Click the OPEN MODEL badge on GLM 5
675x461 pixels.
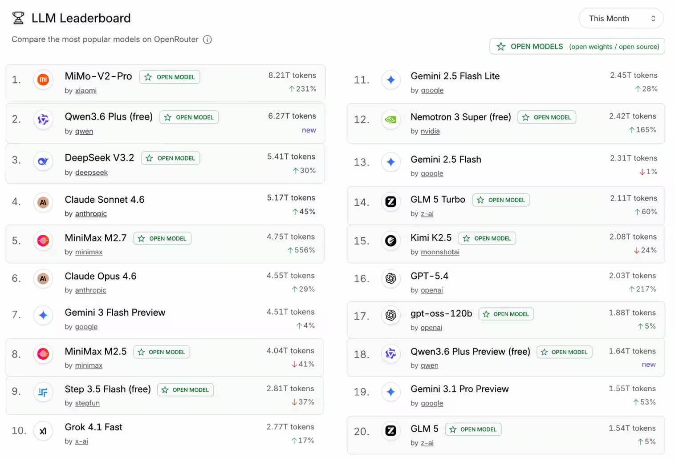(473, 429)
